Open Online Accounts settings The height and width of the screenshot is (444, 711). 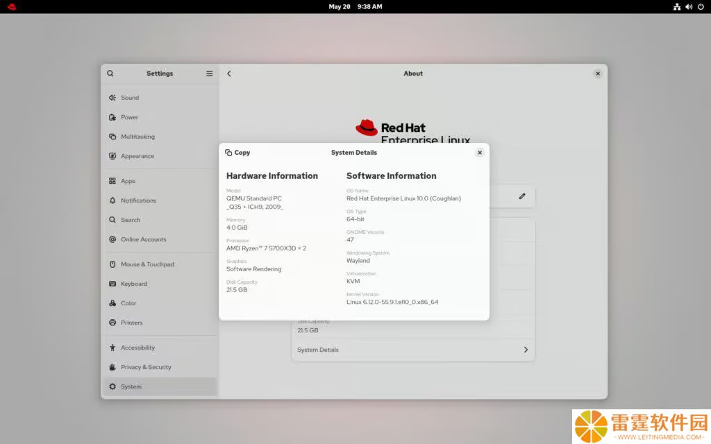click(160, 239)
